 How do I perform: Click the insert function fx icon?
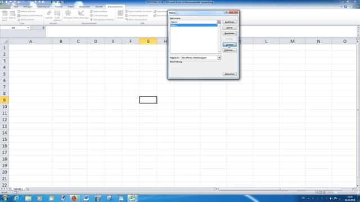[43, 27]
